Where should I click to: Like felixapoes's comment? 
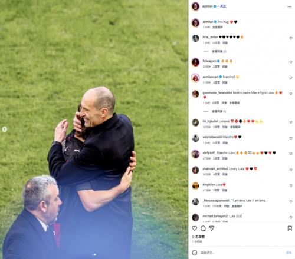291,62
